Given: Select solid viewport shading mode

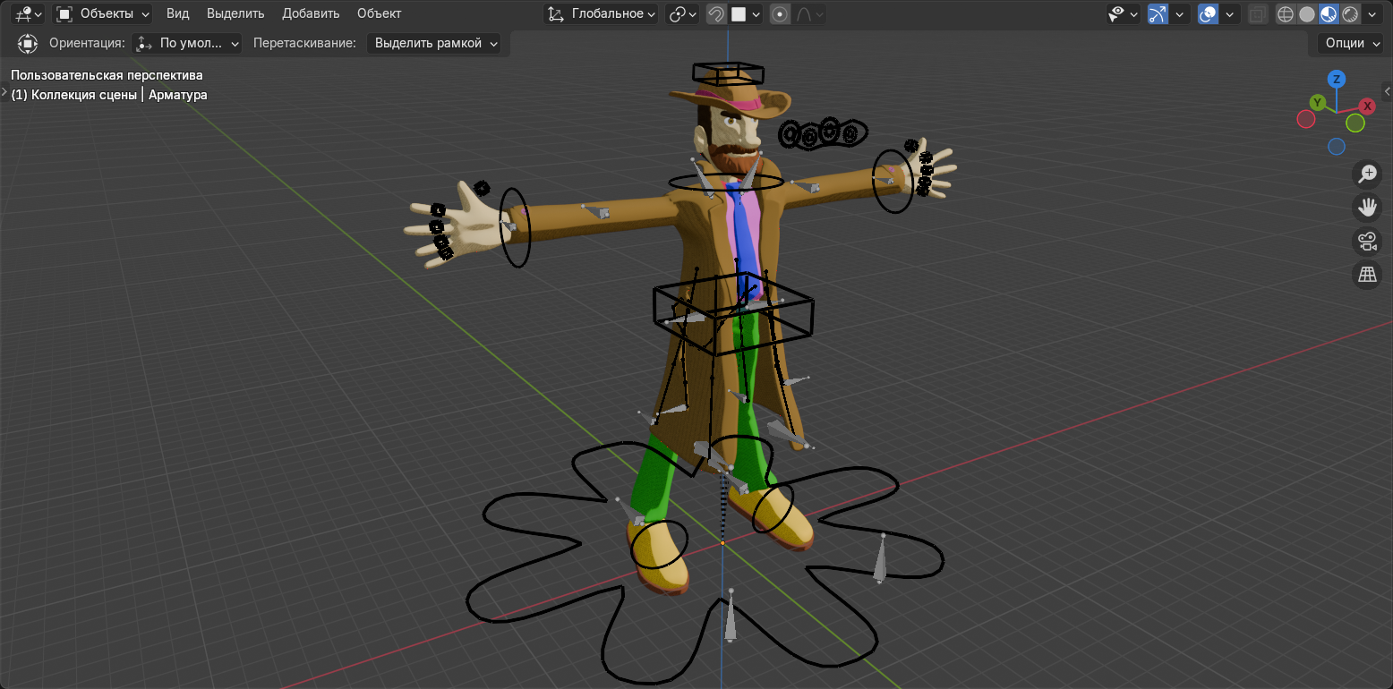Looking at the screenshot, I should (x=1307, y=14).
